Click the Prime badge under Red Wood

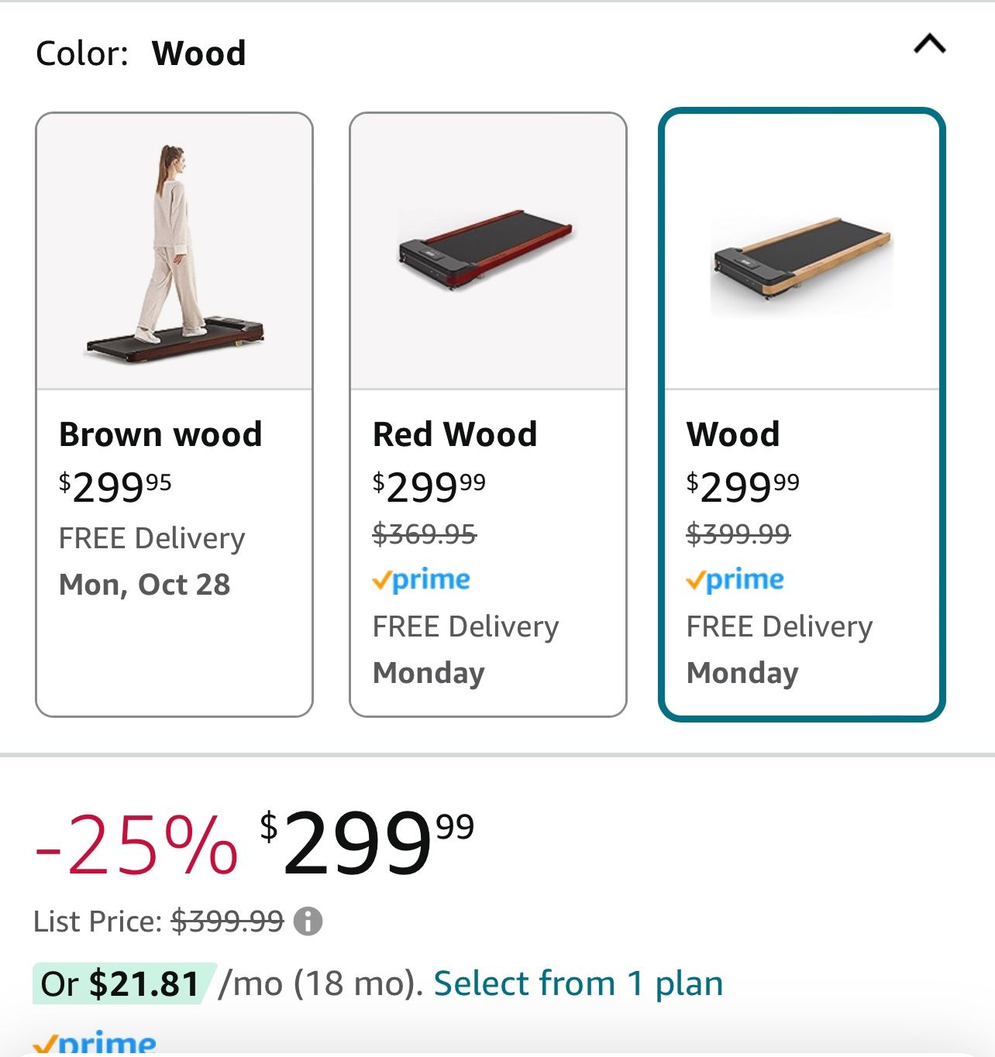422,579
